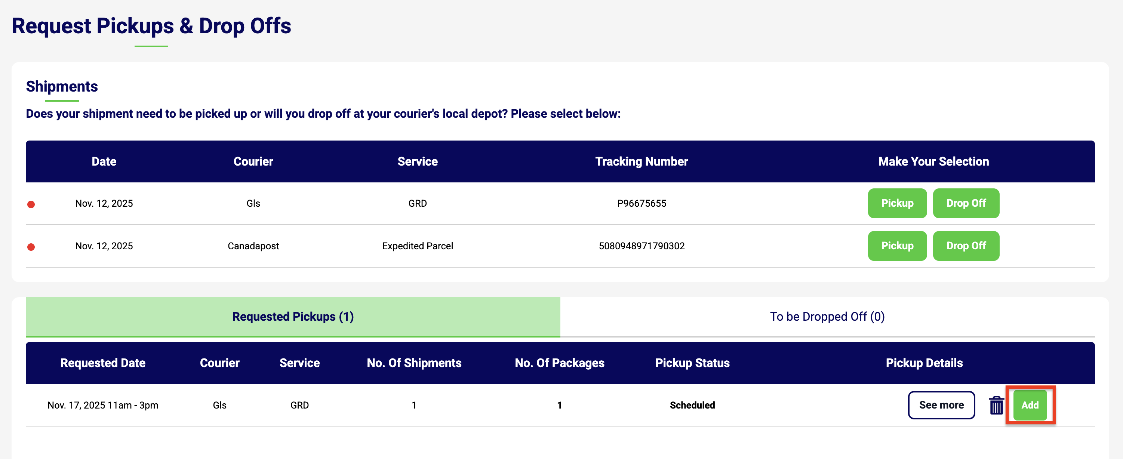The image size is (1123, 459).
Task: Click the Requested Date column header
Action: tap(102, 363)
